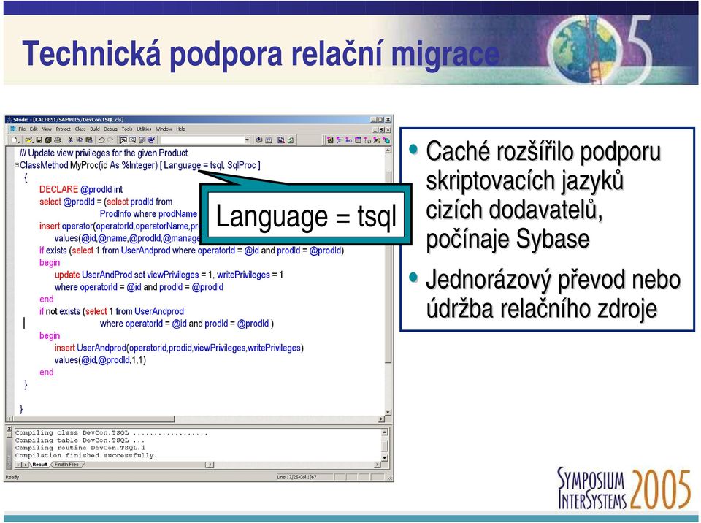Open the toolbar combo box dropdown arrow
The width and height of the screenshot is (701, 523).
click(247, 140)
